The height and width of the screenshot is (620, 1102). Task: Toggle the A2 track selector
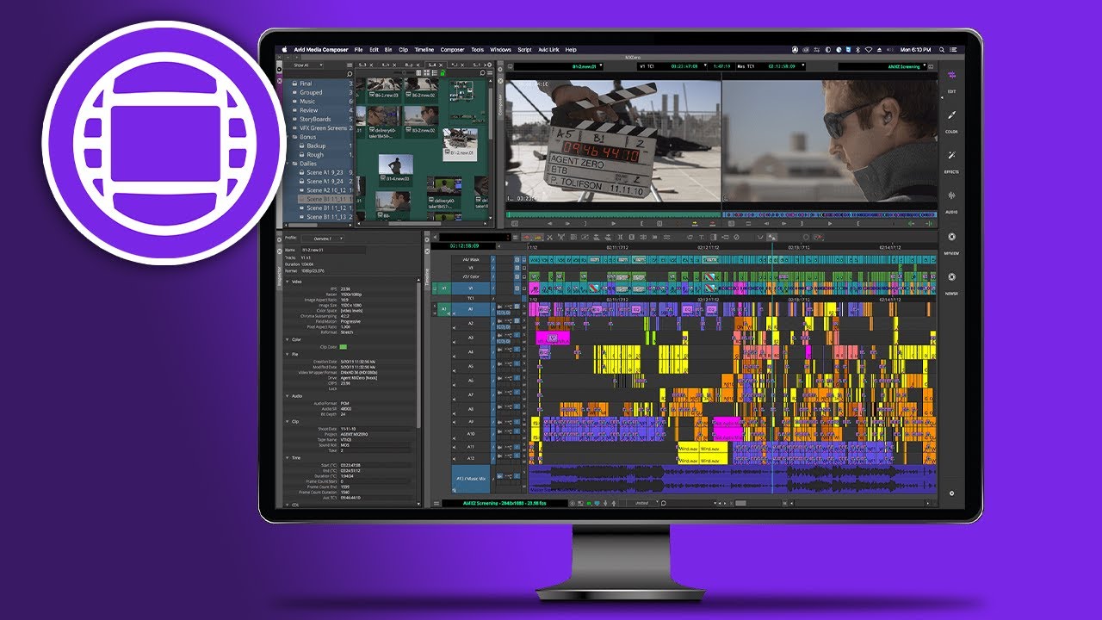(x=470, y=323)
